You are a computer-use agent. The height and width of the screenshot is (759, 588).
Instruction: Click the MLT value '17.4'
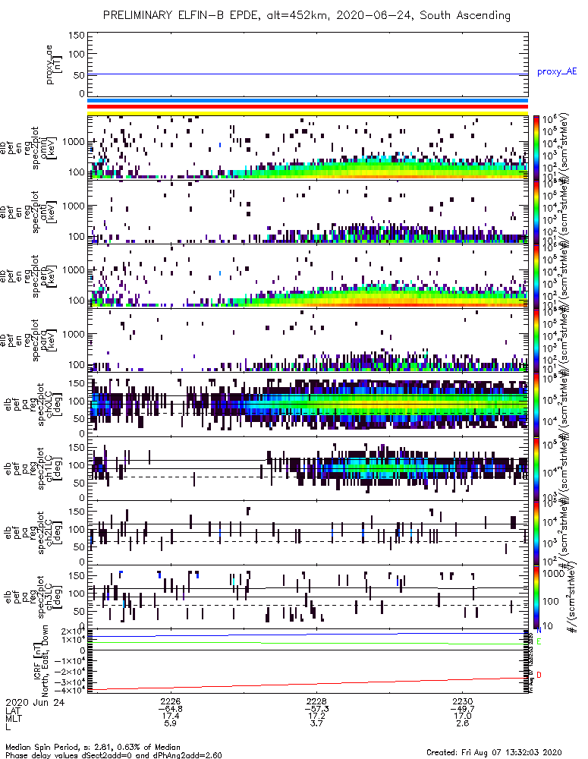171,716
